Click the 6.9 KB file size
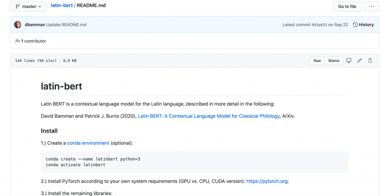Viewport: 382px width, 196px height. pyautogui.click(x=70, y=61)
